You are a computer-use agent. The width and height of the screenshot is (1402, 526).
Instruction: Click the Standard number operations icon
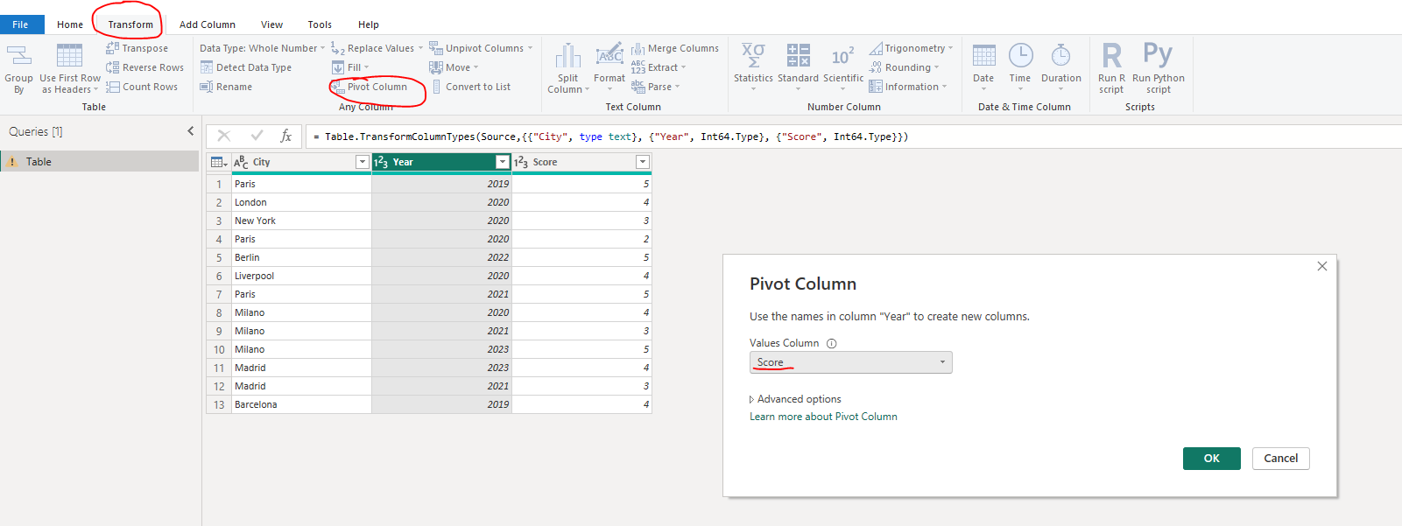point(798,55)
